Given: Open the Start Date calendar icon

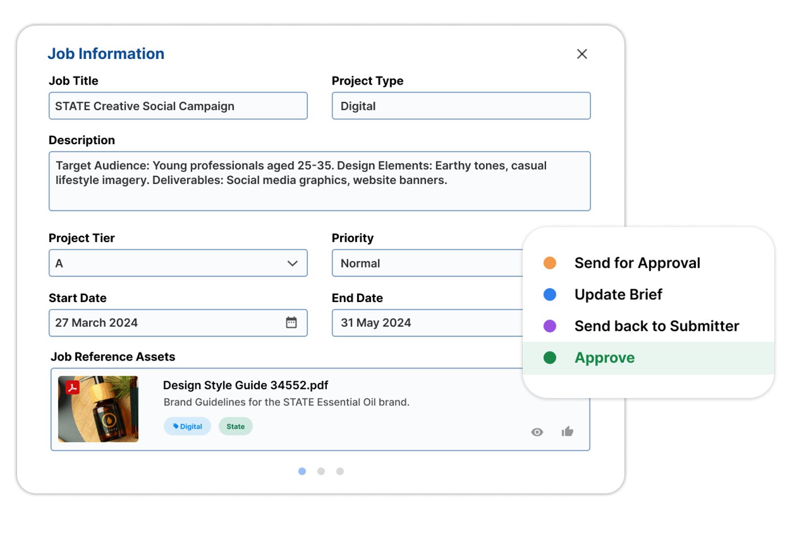Looking at the screenshot, I should point(291,323).
